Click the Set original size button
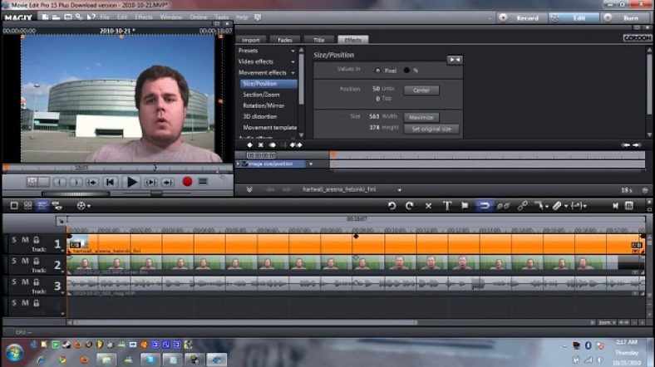 click(431, 129)
